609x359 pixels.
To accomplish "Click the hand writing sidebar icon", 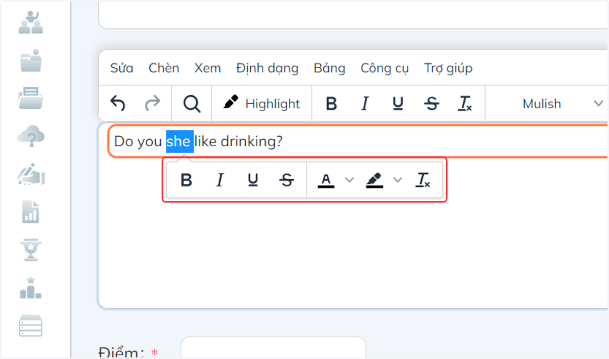I will click(x=30, y=174).
